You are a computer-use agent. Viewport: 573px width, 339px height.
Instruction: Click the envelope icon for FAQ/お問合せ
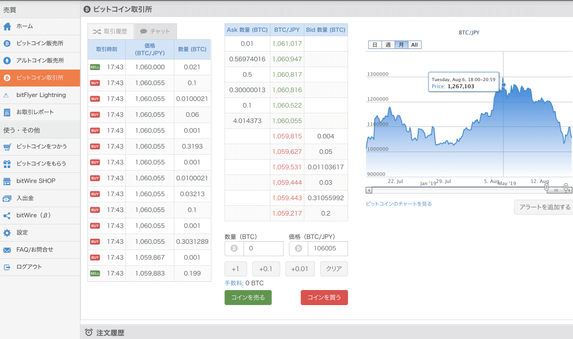pos(7,250)
